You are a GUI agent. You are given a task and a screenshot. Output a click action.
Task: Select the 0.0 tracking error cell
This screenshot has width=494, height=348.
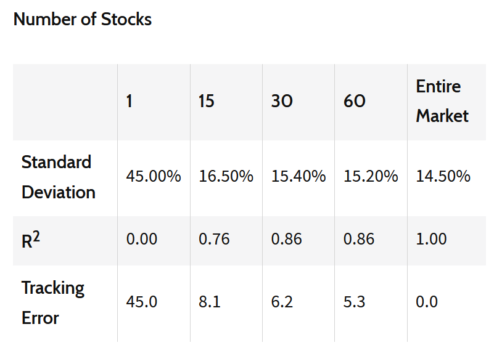coord(427,302)
